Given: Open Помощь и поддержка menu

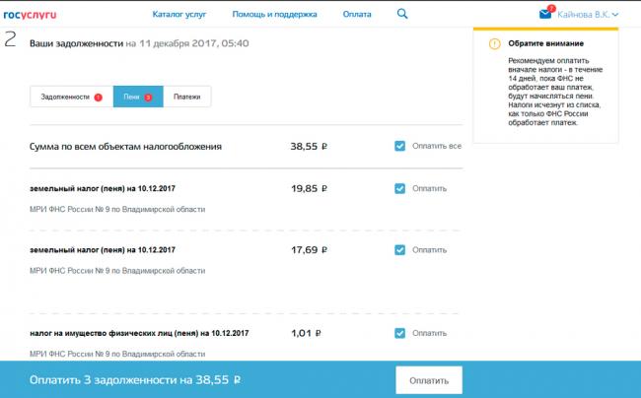Looking at the screenshot, I should (274, 15).
